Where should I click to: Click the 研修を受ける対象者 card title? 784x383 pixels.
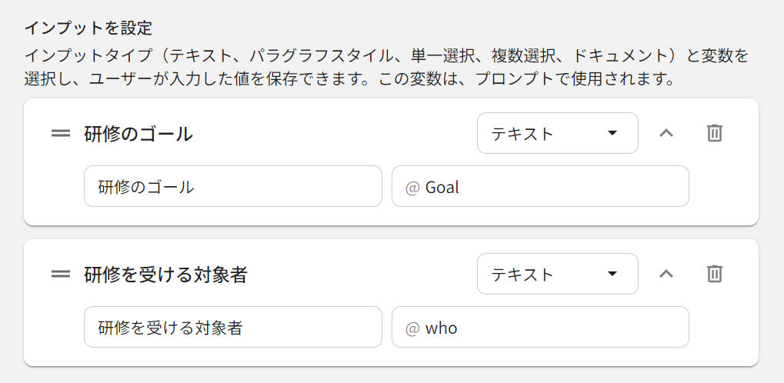click(x=165, y=275)
